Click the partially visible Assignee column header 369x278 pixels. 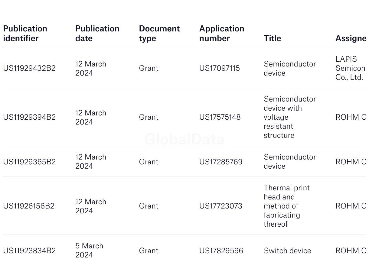tap(350, 38)
